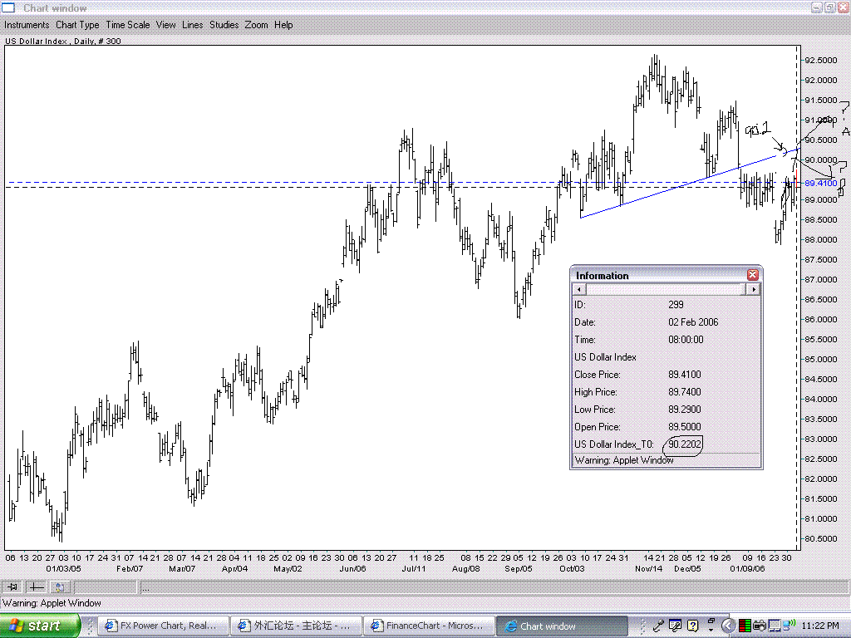Screen dimensions: 851x638
Task: Open the View menu
Action: click(166, 25)
